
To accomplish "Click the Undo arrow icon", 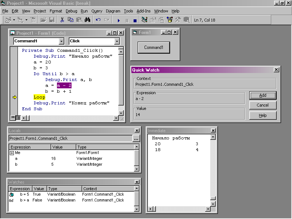I will pyautogui.click(x=98, y=20).
